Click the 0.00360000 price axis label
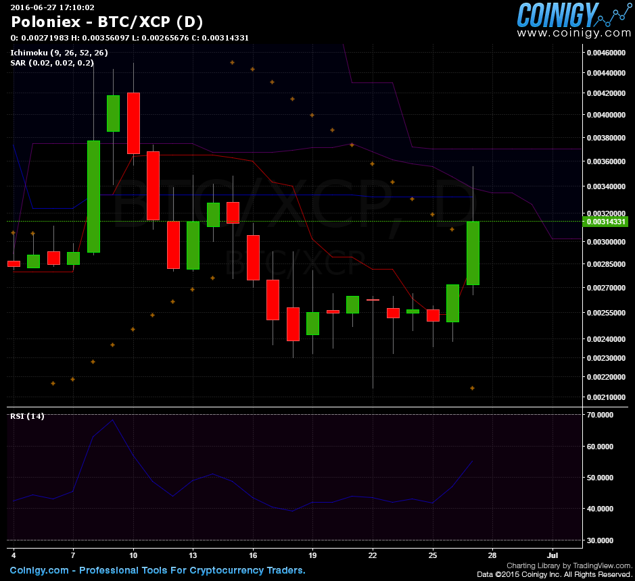This screenshot has width=635, height=581. [x=606, y=162]
